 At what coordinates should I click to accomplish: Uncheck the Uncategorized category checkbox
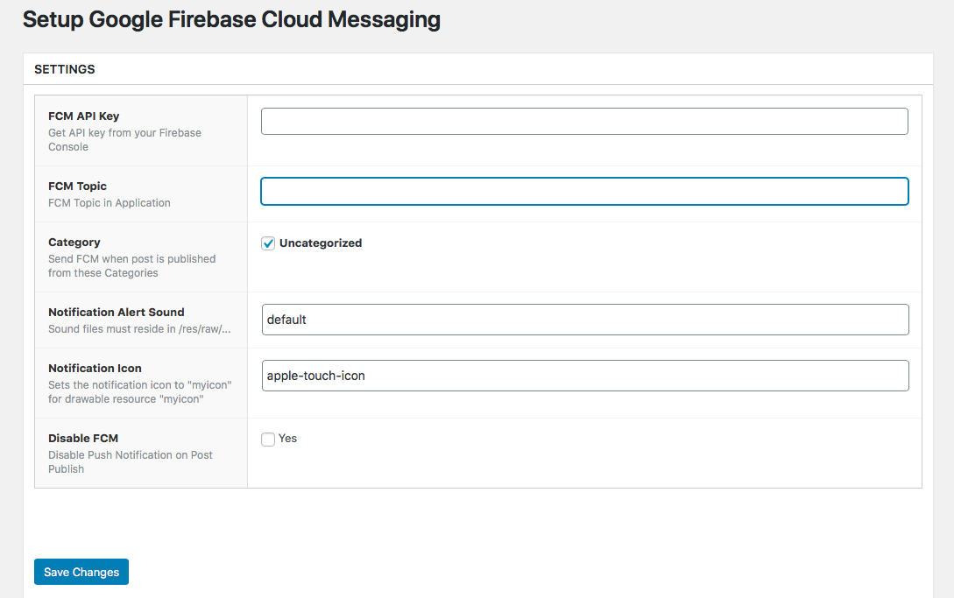(x=268, y=243)
